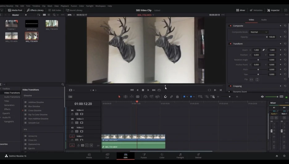
Task: Toggle the timeline snapping magnet icon
Action: tap(165, 97)
